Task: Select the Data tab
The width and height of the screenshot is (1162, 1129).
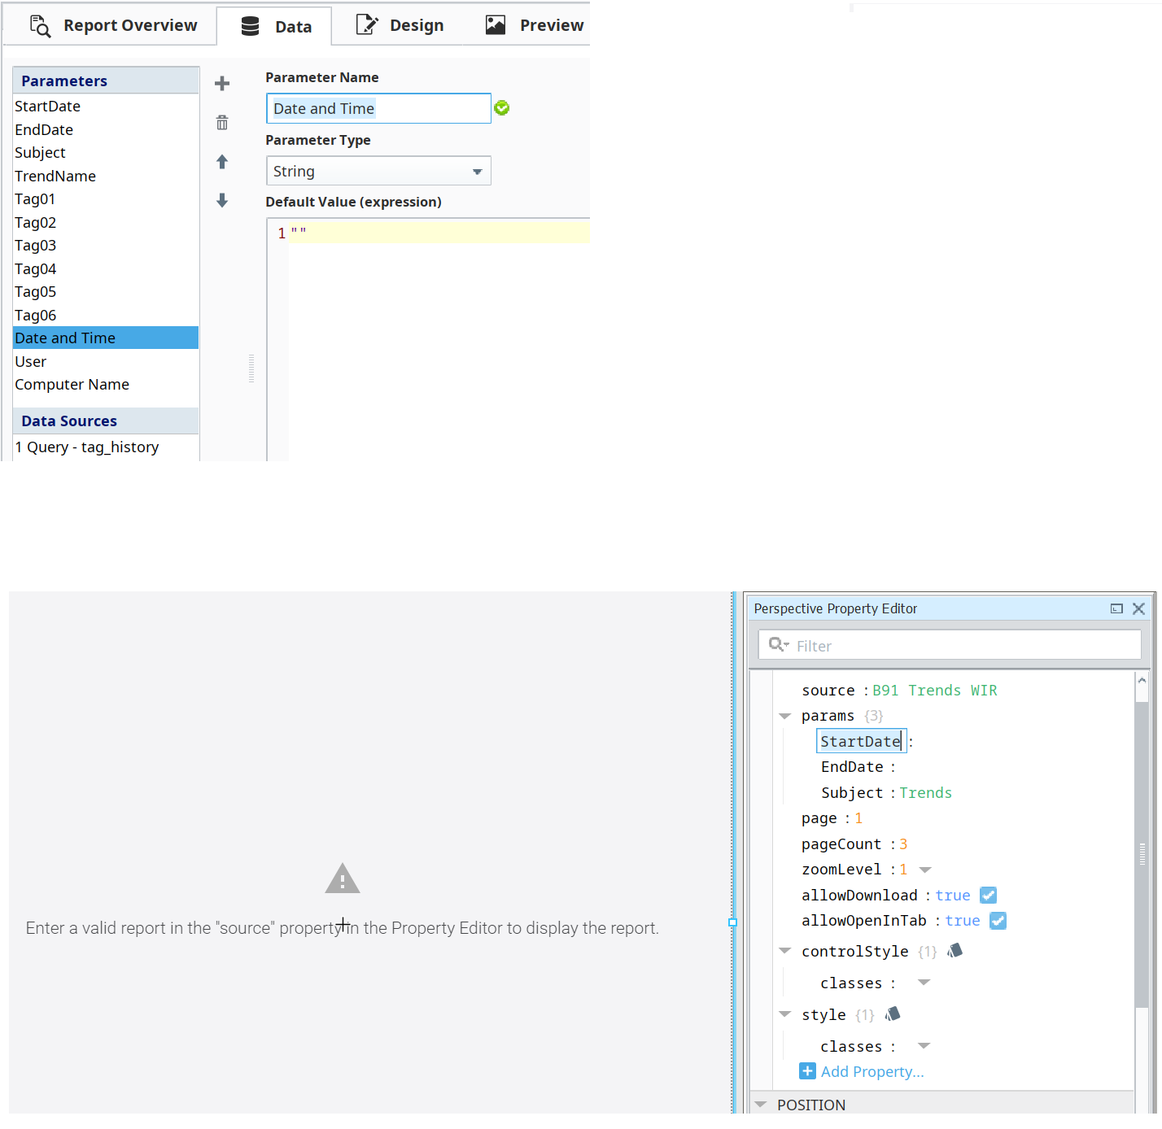Action: click(x=275, y=27)
